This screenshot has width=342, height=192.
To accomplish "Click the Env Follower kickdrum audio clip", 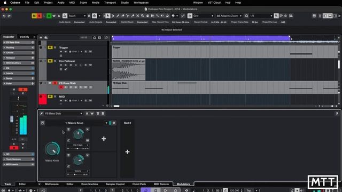I will click(128, 70).
